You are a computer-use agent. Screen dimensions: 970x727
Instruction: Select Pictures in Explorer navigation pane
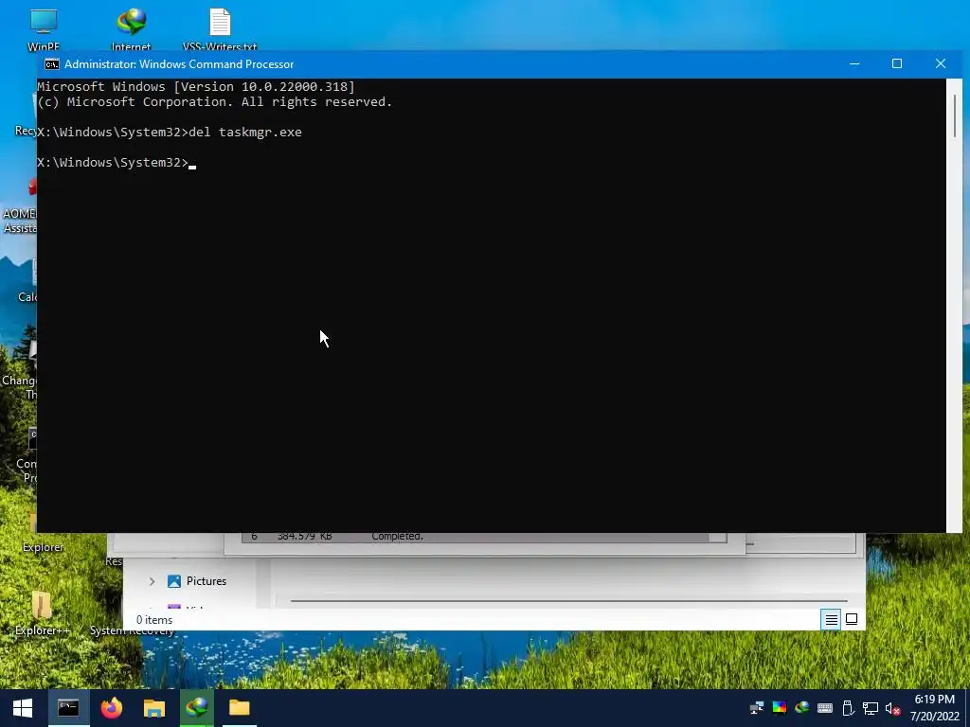point(206,581)
